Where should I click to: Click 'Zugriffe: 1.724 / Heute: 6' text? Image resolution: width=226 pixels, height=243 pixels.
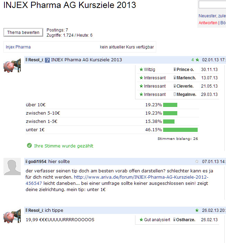69,35
